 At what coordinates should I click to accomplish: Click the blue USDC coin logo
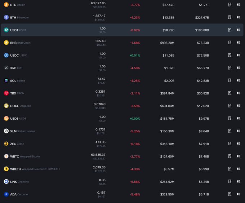point(6,55)
